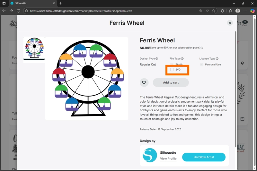Open the View Profile link
The height and width of the screenshot is (171, 257).
pos(168,158)
